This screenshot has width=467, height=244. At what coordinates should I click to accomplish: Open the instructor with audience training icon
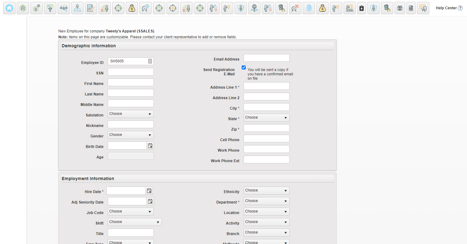[x=350, y=8]
